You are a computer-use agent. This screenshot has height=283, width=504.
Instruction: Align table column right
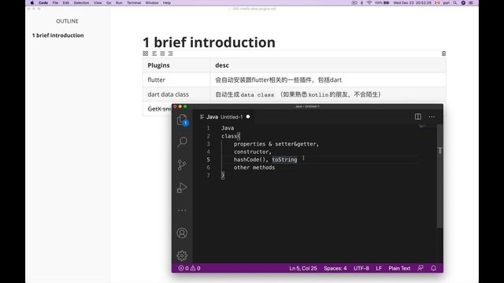[170, 53]
